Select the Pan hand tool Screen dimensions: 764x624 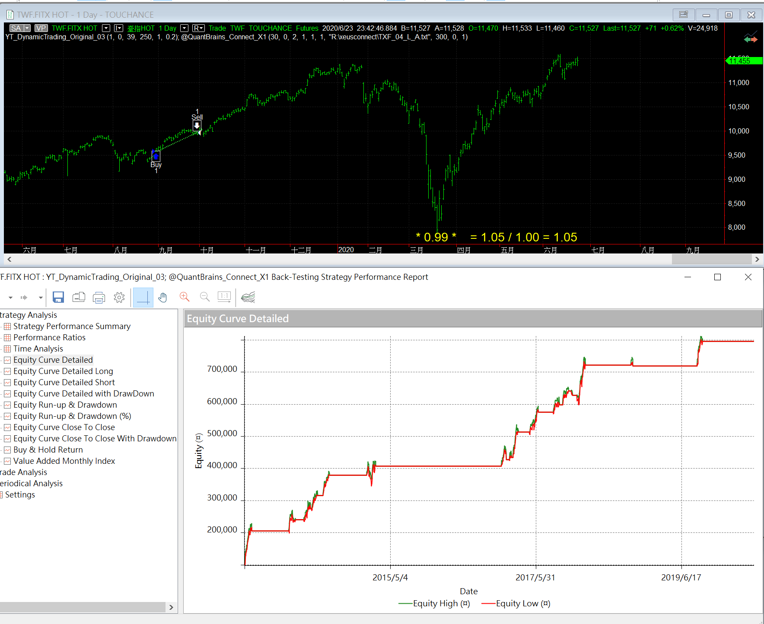[162, 297]
